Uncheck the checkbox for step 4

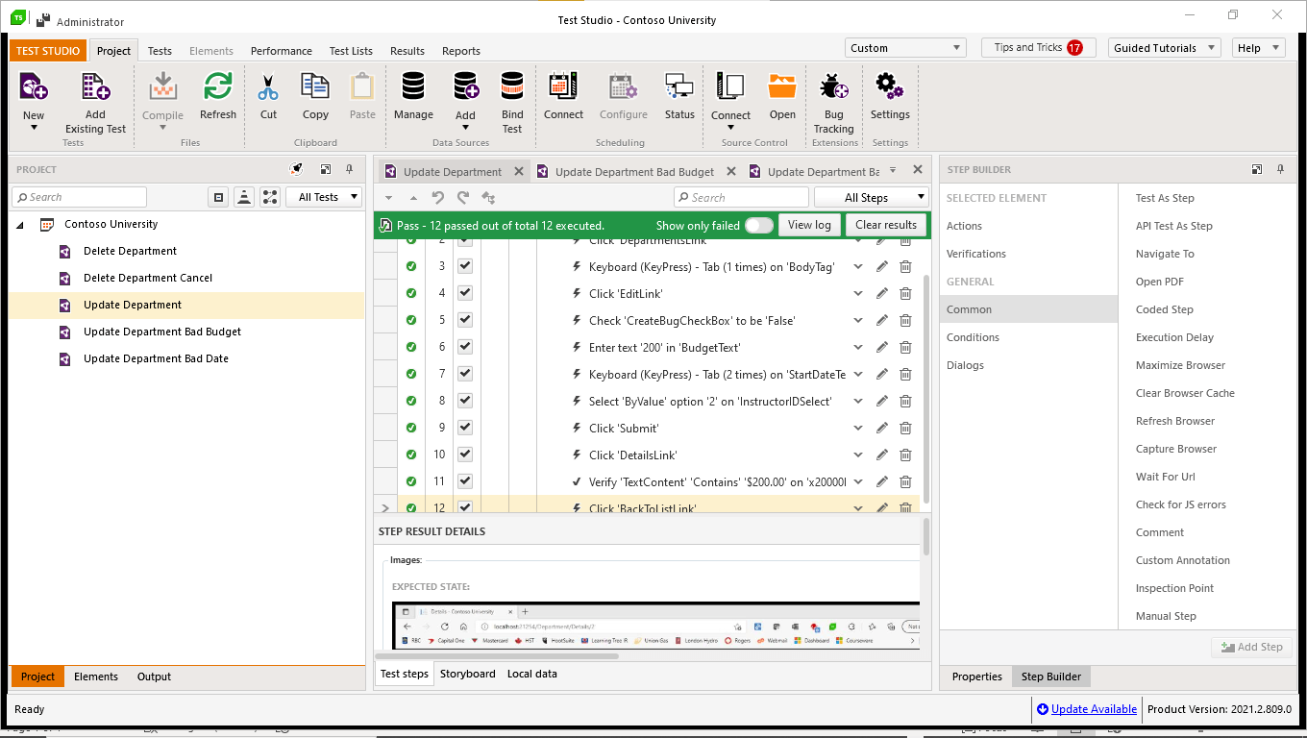pos(465,293)
